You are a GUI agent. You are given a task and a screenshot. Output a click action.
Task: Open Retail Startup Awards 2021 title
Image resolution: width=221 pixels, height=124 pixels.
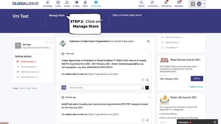pos(185,60)
